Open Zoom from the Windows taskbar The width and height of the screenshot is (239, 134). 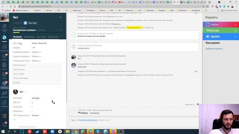click(x=52, y=131)
